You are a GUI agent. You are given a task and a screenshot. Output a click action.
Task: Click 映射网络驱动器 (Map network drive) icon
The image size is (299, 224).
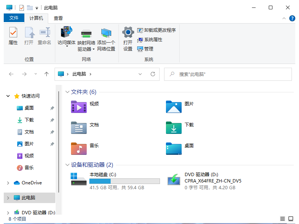point(86,36)
